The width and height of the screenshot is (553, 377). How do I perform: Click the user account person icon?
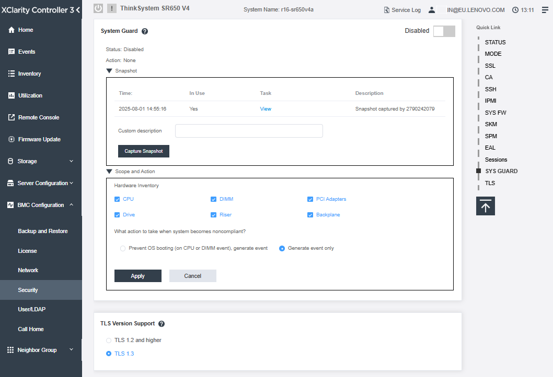(x=432, y=10)
